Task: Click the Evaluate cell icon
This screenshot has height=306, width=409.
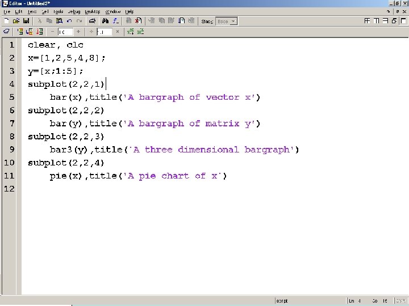Action: [x=20, y=32]
